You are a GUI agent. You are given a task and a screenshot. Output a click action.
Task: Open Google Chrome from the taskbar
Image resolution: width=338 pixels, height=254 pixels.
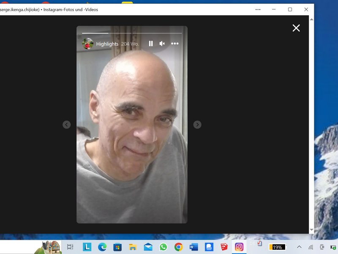pyautogui.click(x=178, y=247)
